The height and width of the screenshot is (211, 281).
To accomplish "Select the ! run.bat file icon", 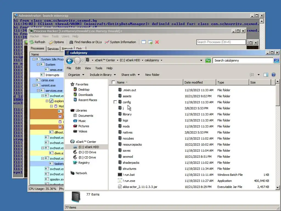I will tap(120, 174).
